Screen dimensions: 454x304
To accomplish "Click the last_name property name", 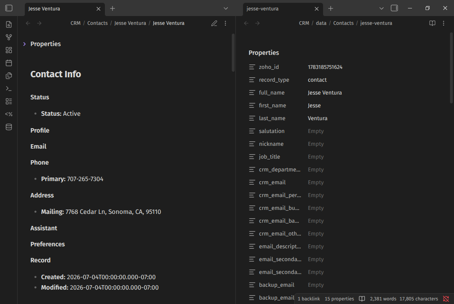I will pos(272,118).
